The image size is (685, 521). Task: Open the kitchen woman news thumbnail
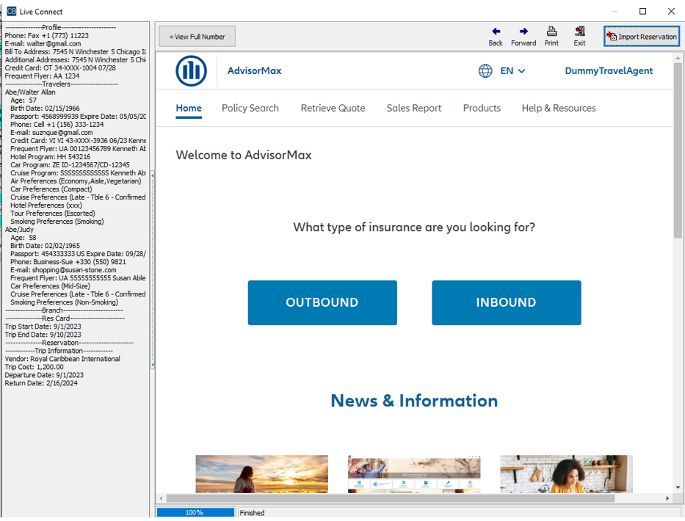566,474
